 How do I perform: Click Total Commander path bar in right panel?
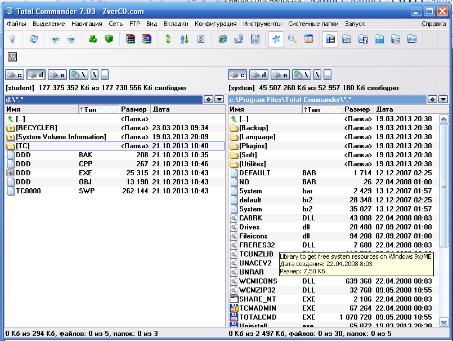point(328,100)
